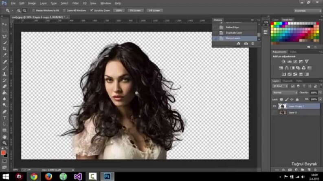Open the Fill slider dropdown arrow
This screenshot has height=181, width=323.
pyautogui.click(x=320, y=99)
